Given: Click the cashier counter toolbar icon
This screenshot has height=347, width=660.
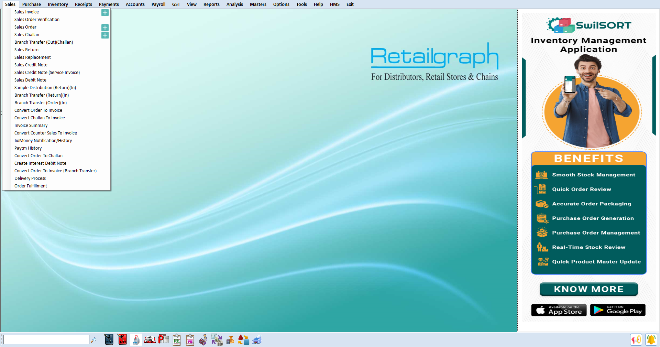Looking at the screenshot, I should [203, 340].
